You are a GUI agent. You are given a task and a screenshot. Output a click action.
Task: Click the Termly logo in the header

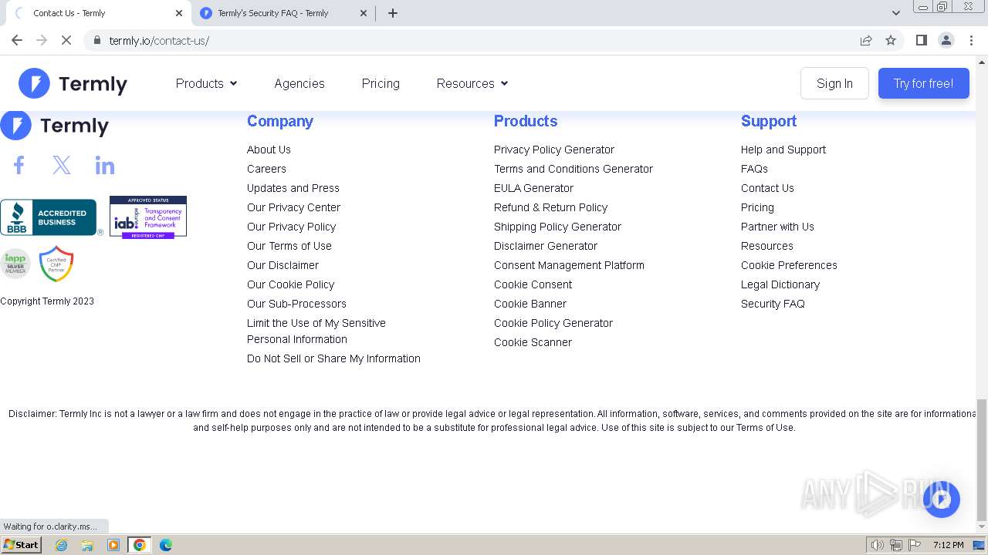[x=73, y=83]
